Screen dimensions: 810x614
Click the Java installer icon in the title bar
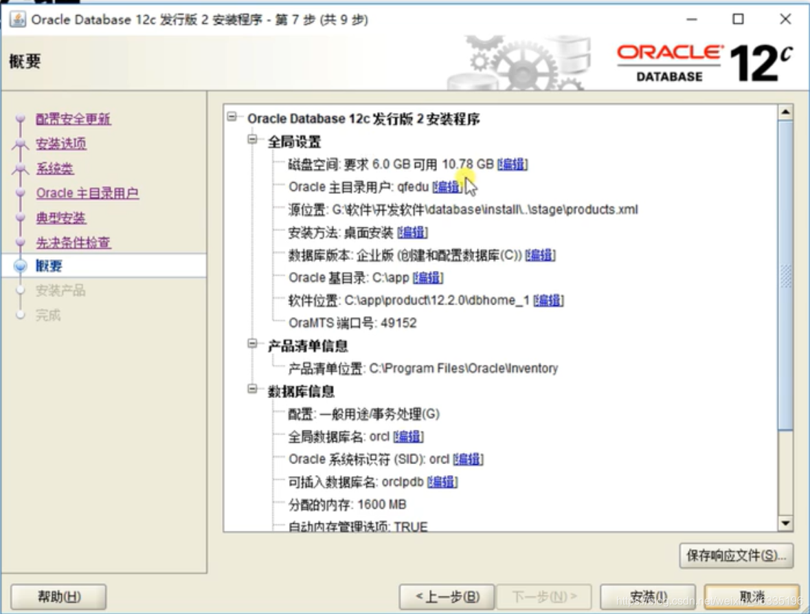coord(18,20)
